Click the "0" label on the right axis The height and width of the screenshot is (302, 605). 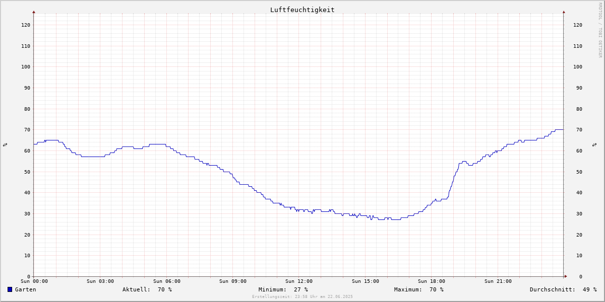pos(581,276)
